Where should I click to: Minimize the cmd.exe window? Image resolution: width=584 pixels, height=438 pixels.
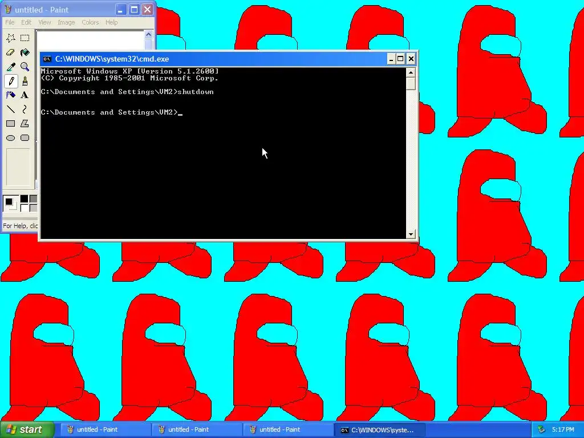391,59
